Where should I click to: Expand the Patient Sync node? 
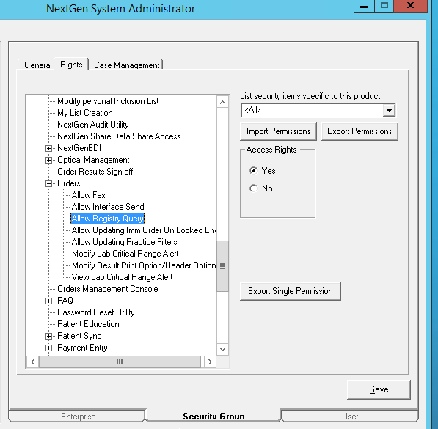pos(48,336)
